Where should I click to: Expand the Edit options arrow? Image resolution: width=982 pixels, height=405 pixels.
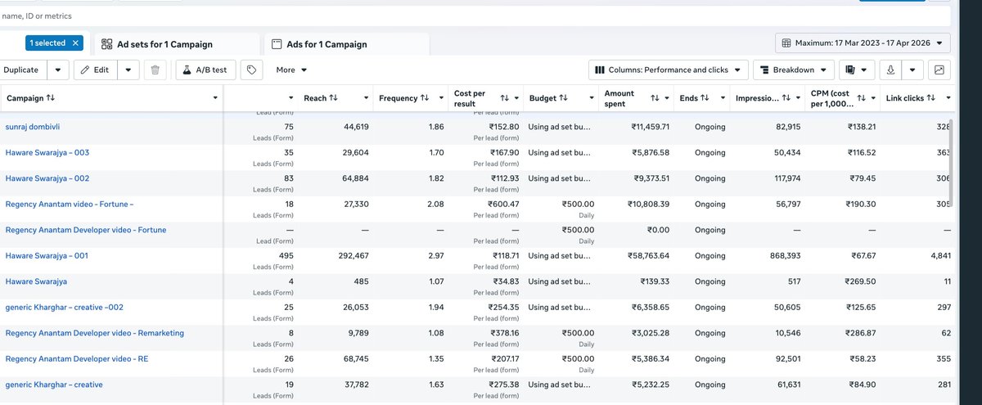tap(128, 70)
